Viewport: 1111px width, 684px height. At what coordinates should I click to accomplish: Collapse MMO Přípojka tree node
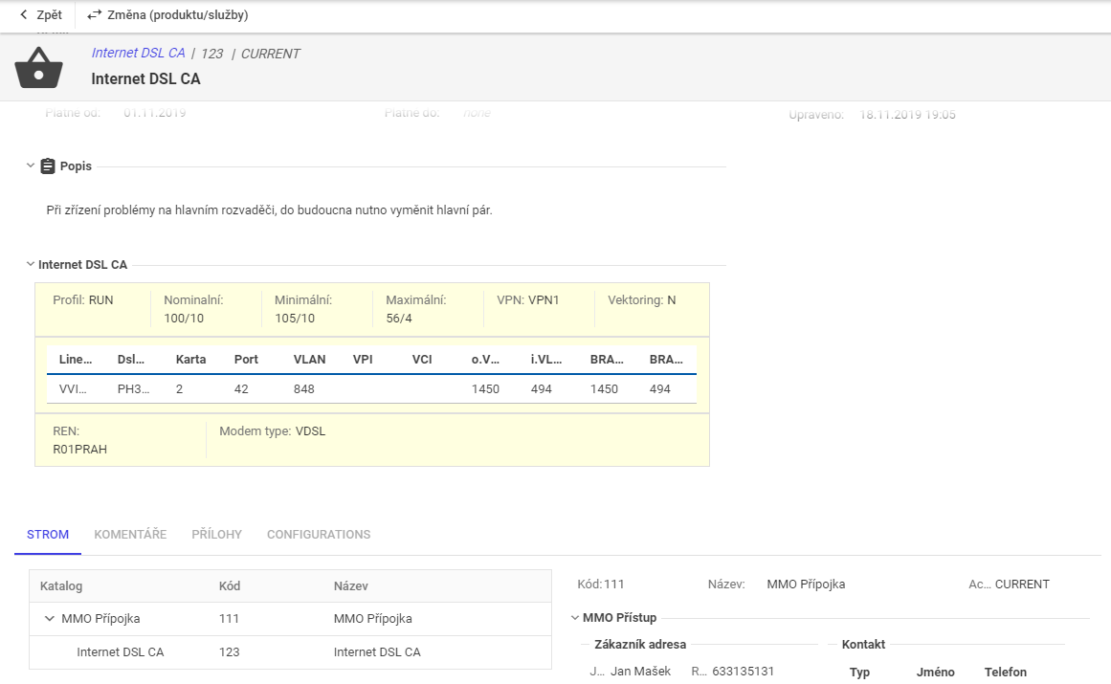pyautogui.click(x=49, y=619)
